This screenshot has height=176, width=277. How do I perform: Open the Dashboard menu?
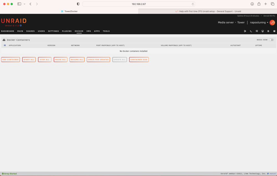(x=7, y=31)
